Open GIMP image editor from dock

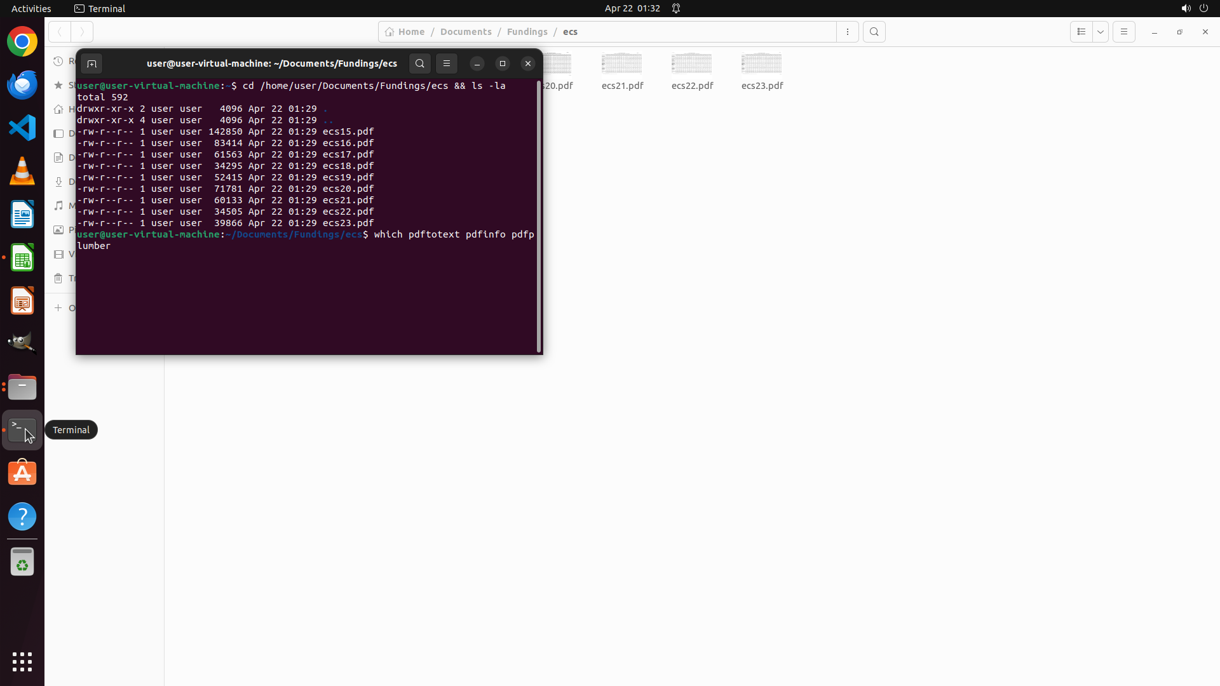click(x=22, y=343)
